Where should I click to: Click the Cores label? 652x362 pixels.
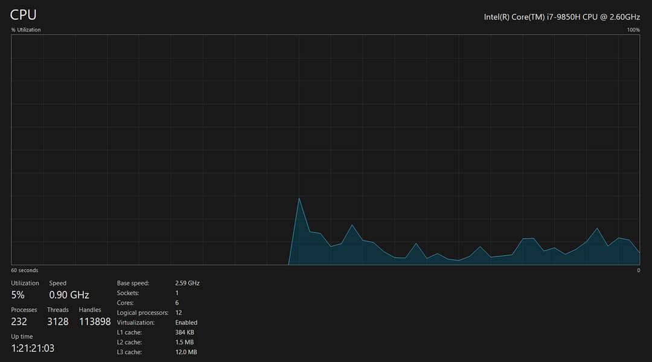[126, 303]
